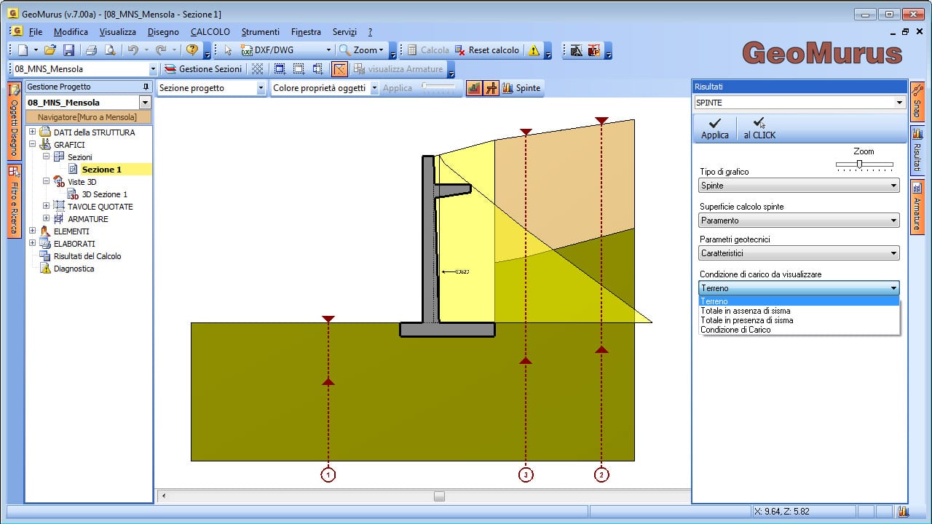Pin the Gestione Progetto panel
This screenshot has width=932, height=524.
click(x=146, y=87)
